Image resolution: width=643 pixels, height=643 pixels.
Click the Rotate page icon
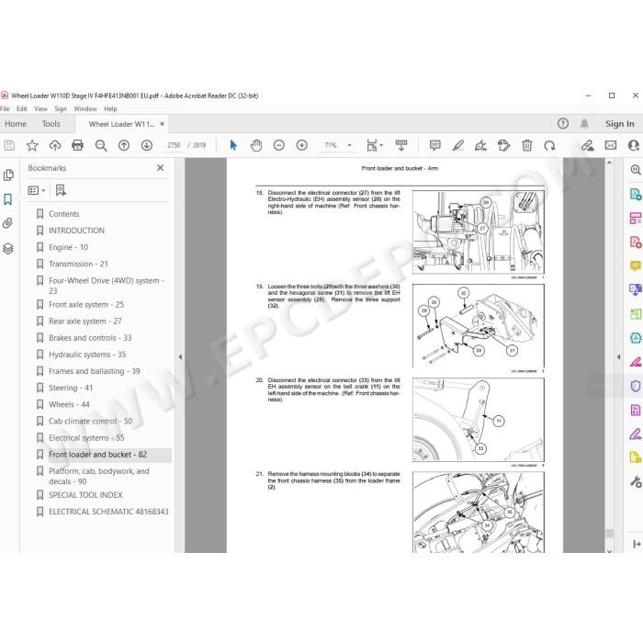tap(549, 145)
